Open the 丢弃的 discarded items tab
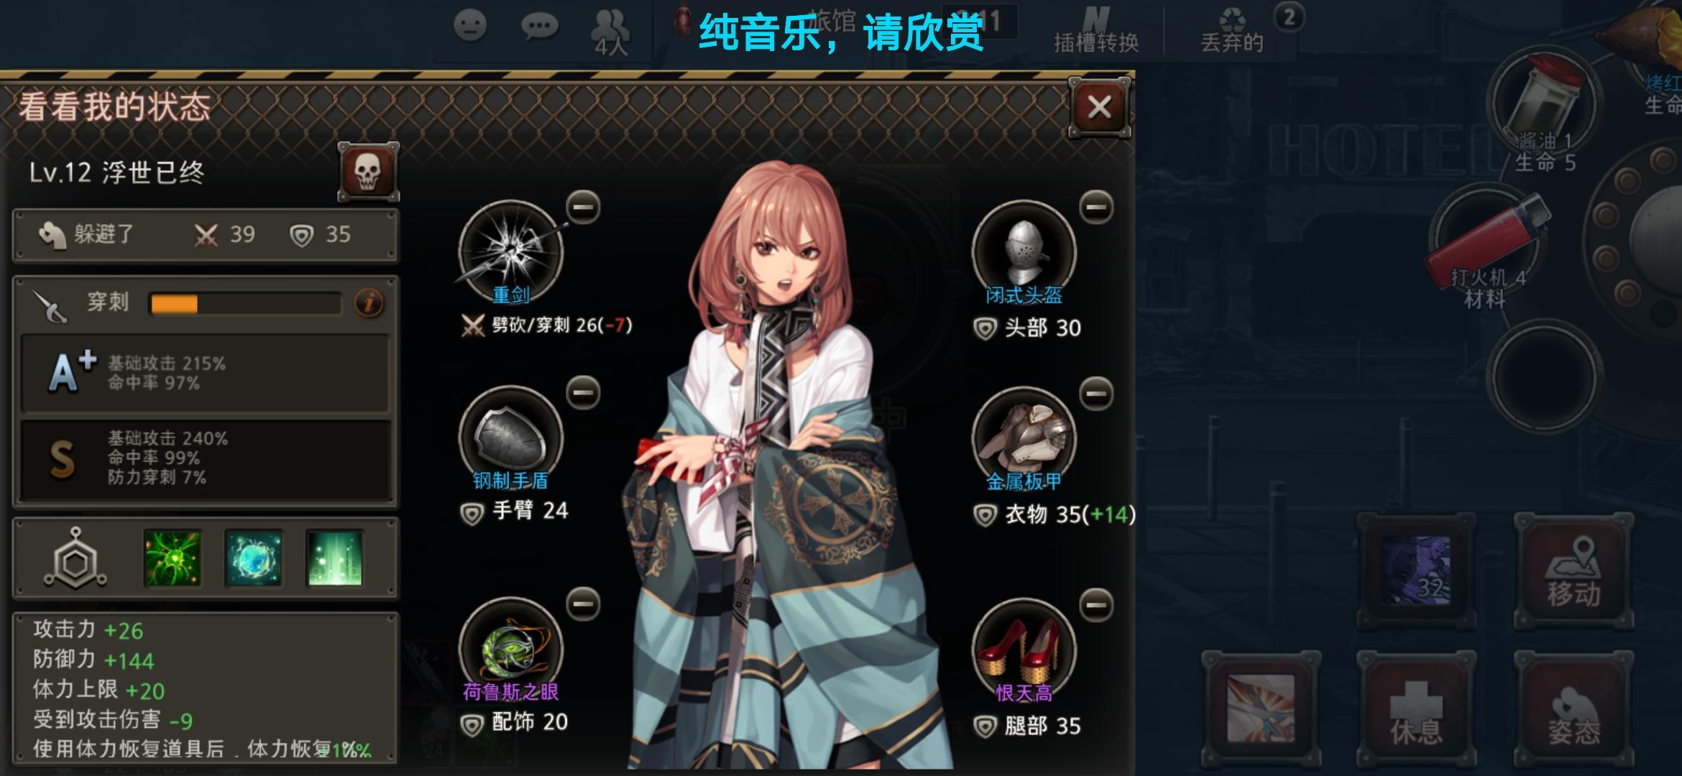The height and width of the screenshot is (776, 1682). pos(1232,30)
